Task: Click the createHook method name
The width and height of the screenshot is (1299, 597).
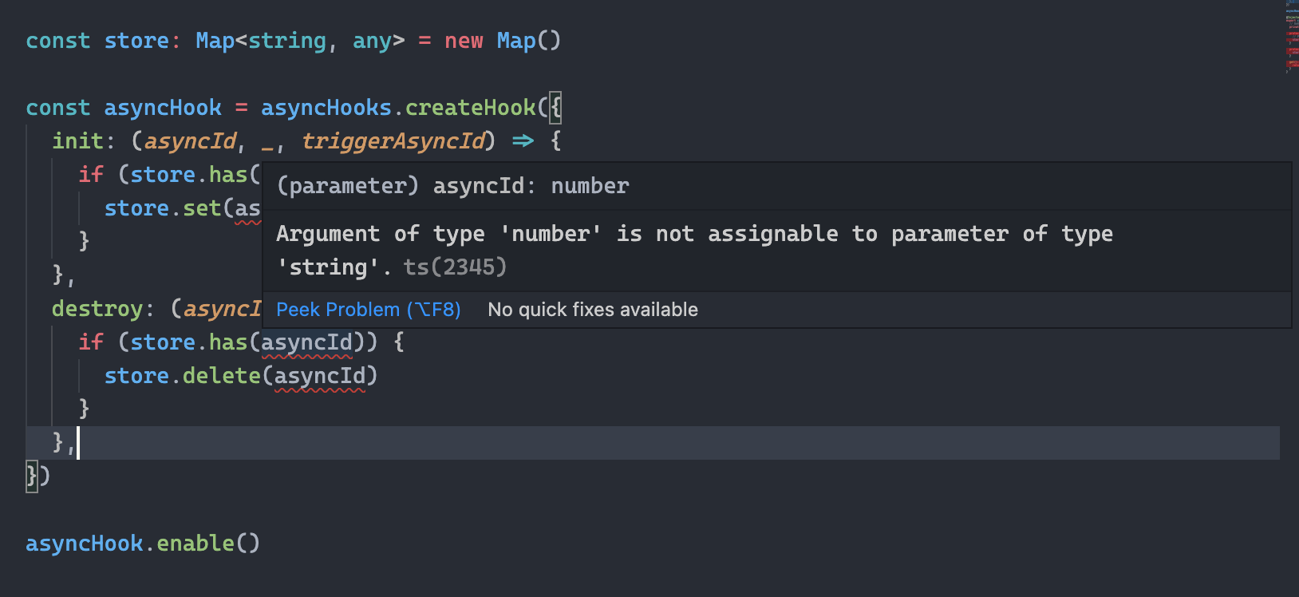Action: (471, 108)
